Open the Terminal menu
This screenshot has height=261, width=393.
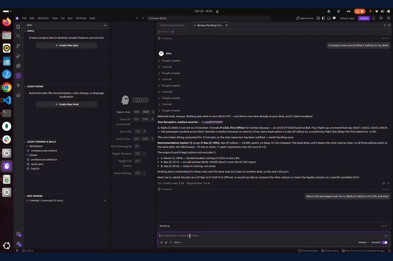[81, 18]
